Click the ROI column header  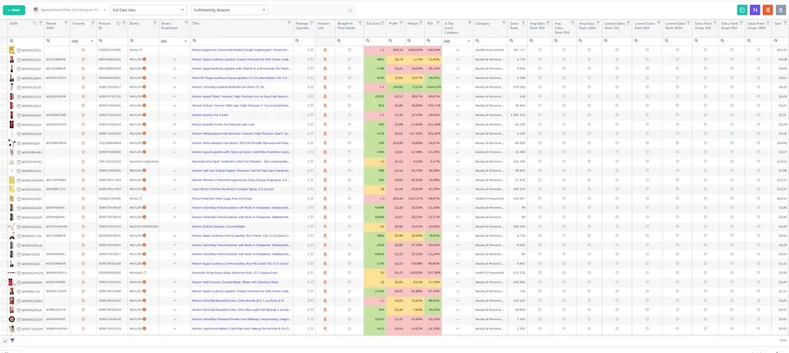[x=430, y=24]
